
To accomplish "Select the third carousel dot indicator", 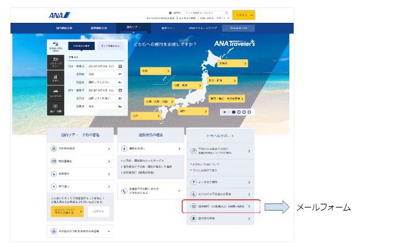I will coord(244,112).
